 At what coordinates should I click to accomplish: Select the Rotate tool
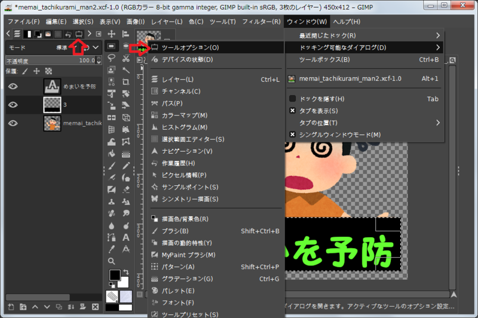pyautogui.click(x=125, y=94)
